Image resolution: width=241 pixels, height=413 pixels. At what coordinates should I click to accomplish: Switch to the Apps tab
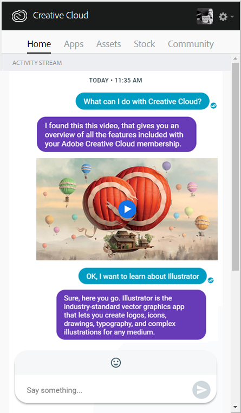(74, 44)
